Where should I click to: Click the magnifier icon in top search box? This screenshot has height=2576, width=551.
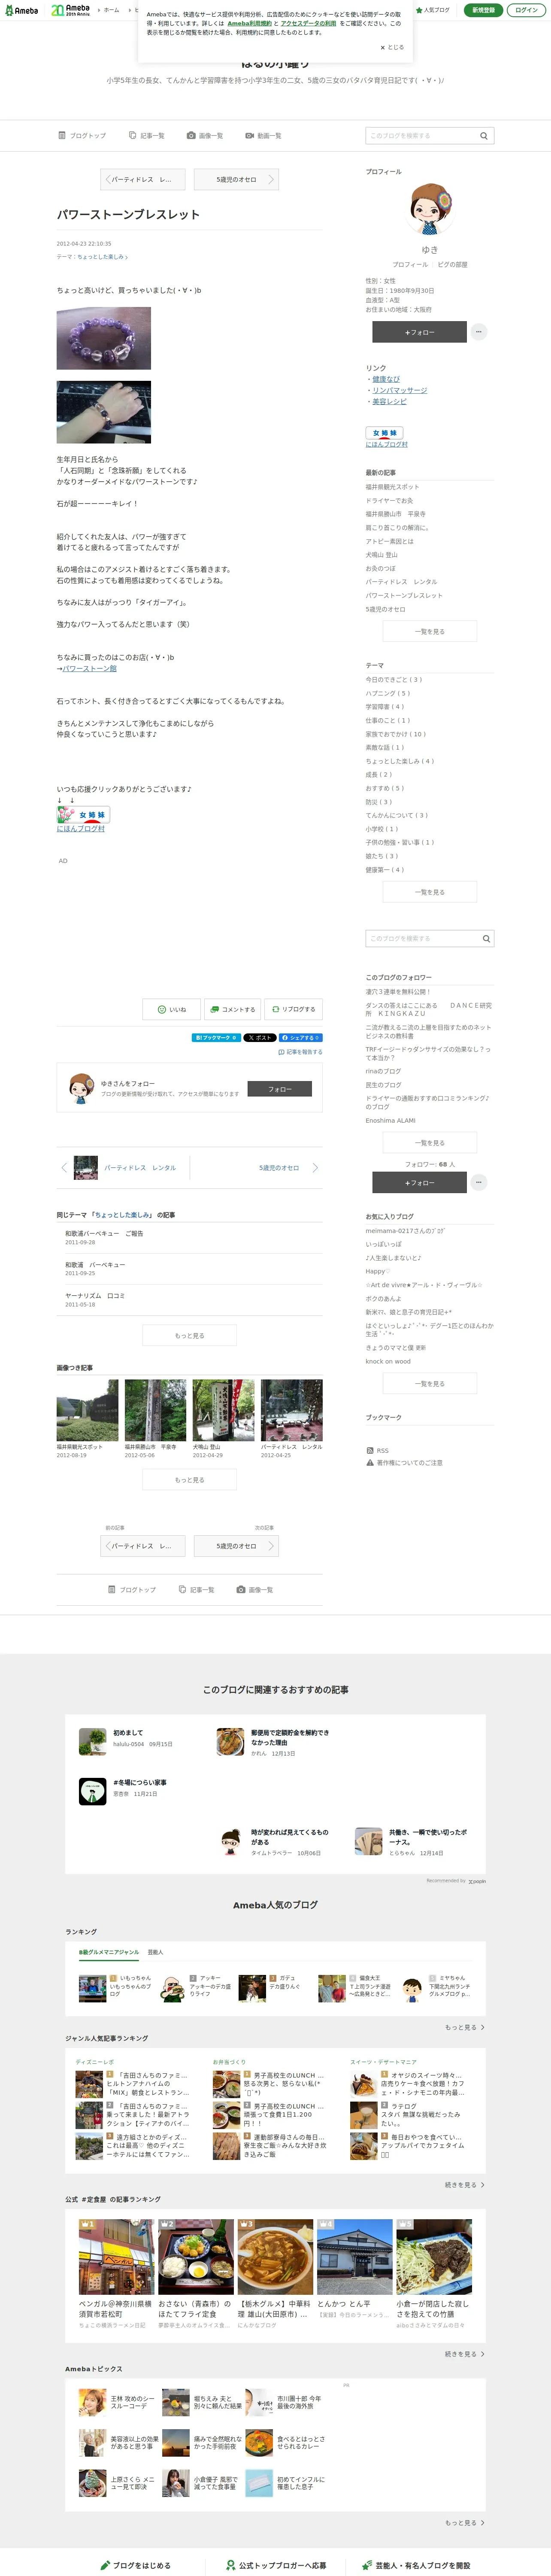pos(484,136)
